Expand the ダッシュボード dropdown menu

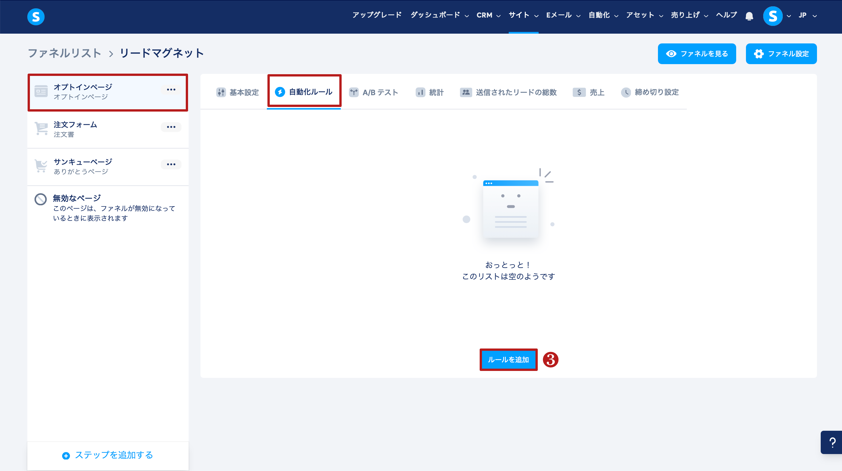439,15
